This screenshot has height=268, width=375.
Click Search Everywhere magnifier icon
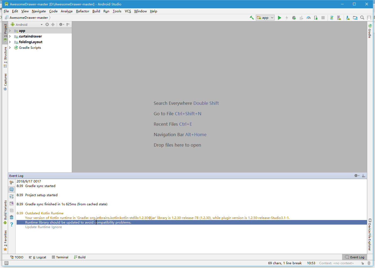tap(362, 18)
